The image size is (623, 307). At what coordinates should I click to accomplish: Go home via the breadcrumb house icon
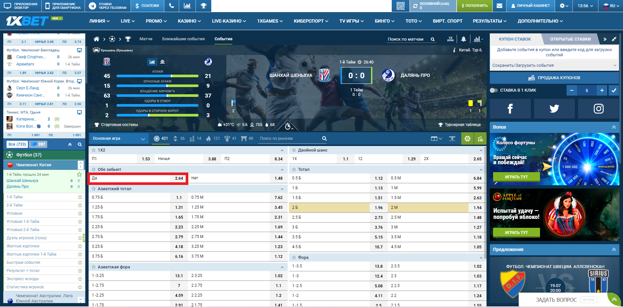coord(96,39)
